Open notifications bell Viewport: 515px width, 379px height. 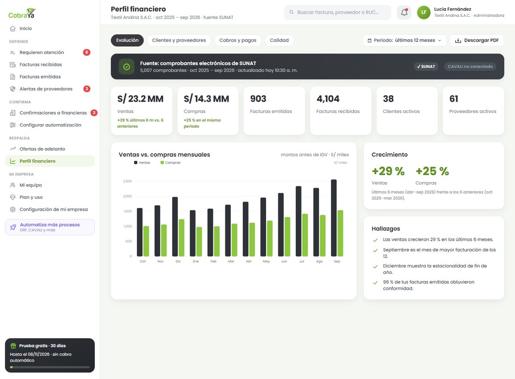coord(404,12)
